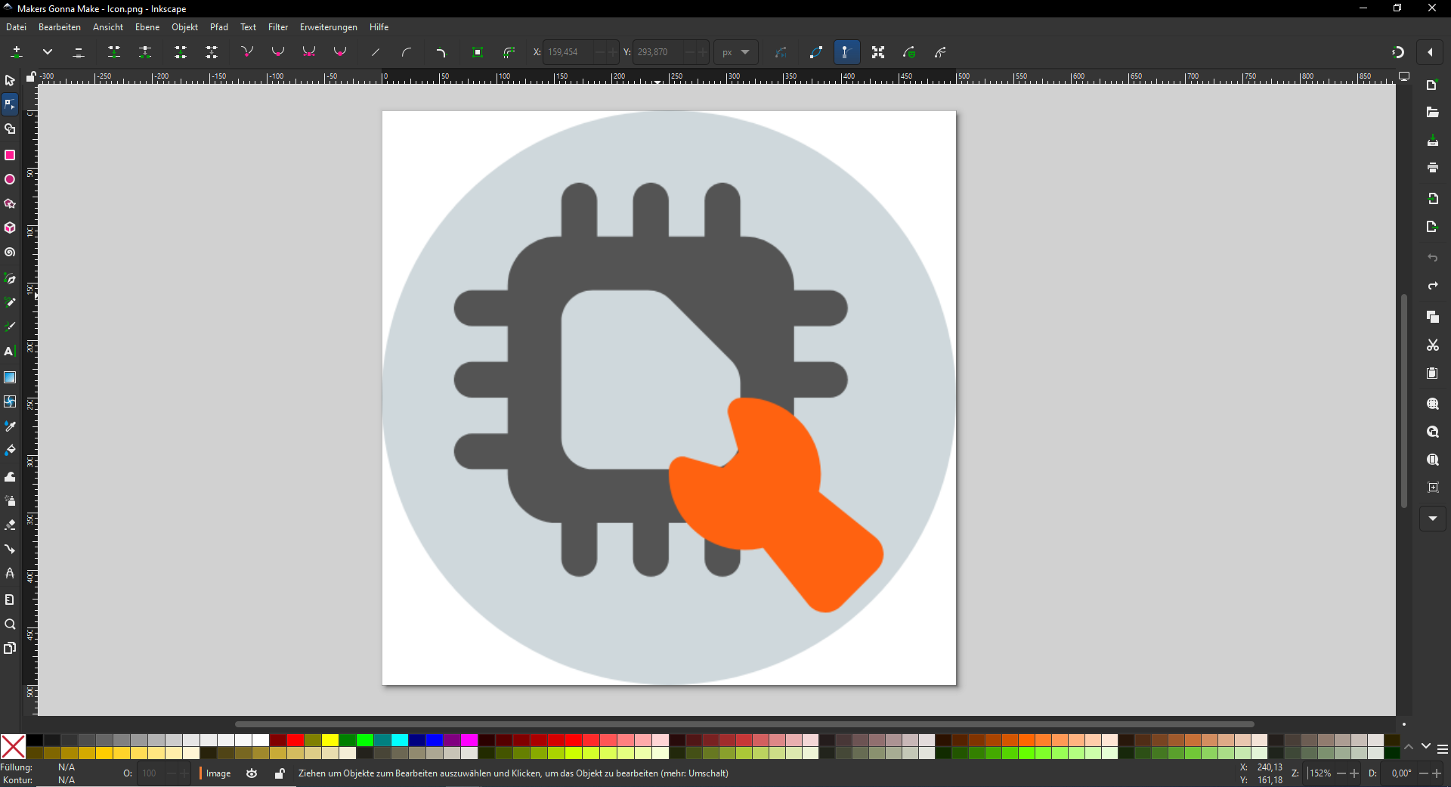Expand the right command bar overflow arrow

pos(1432,519)
